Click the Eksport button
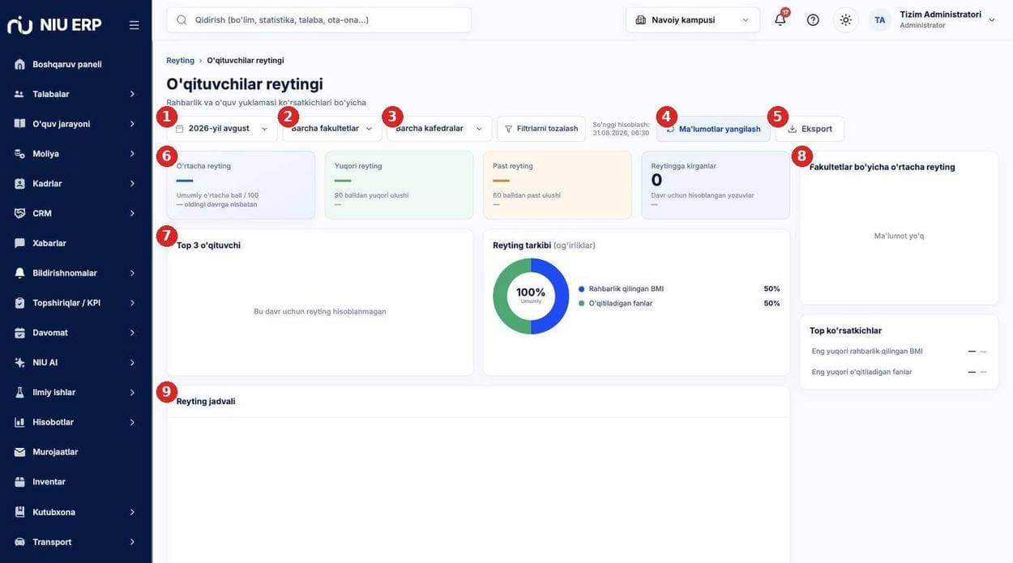This screenshot has width=1013, height=563. 810,129
